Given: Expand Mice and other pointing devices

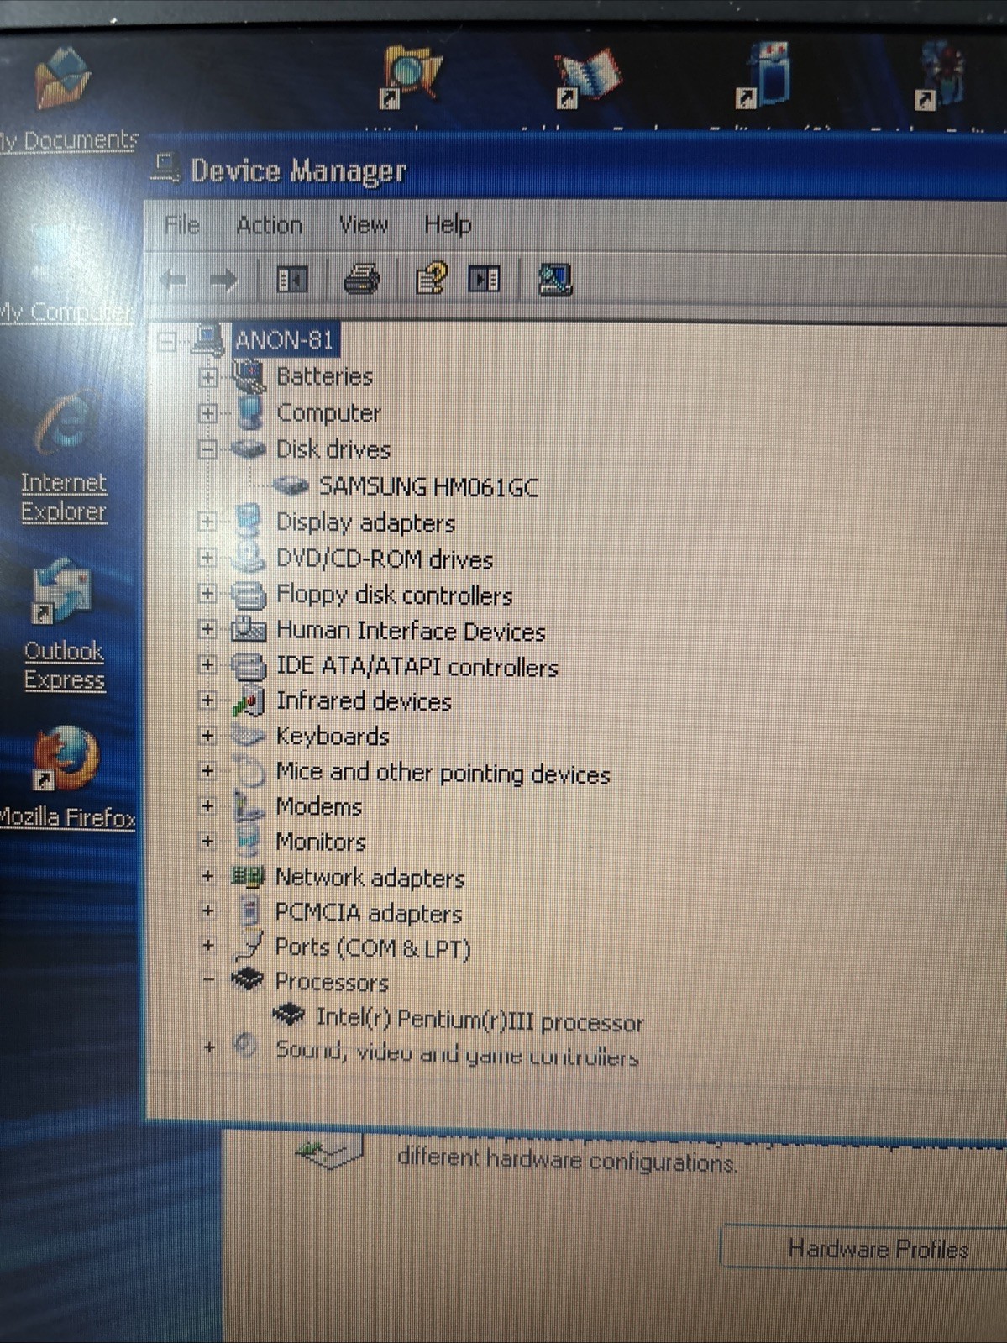Looking at the screenshot, I should (207, 770).
